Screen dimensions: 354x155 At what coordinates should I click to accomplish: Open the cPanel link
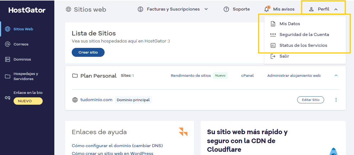coord(248,76)
